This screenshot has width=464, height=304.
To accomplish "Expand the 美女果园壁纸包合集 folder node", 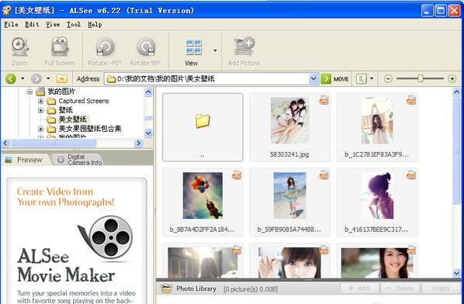I will [40, 129].
